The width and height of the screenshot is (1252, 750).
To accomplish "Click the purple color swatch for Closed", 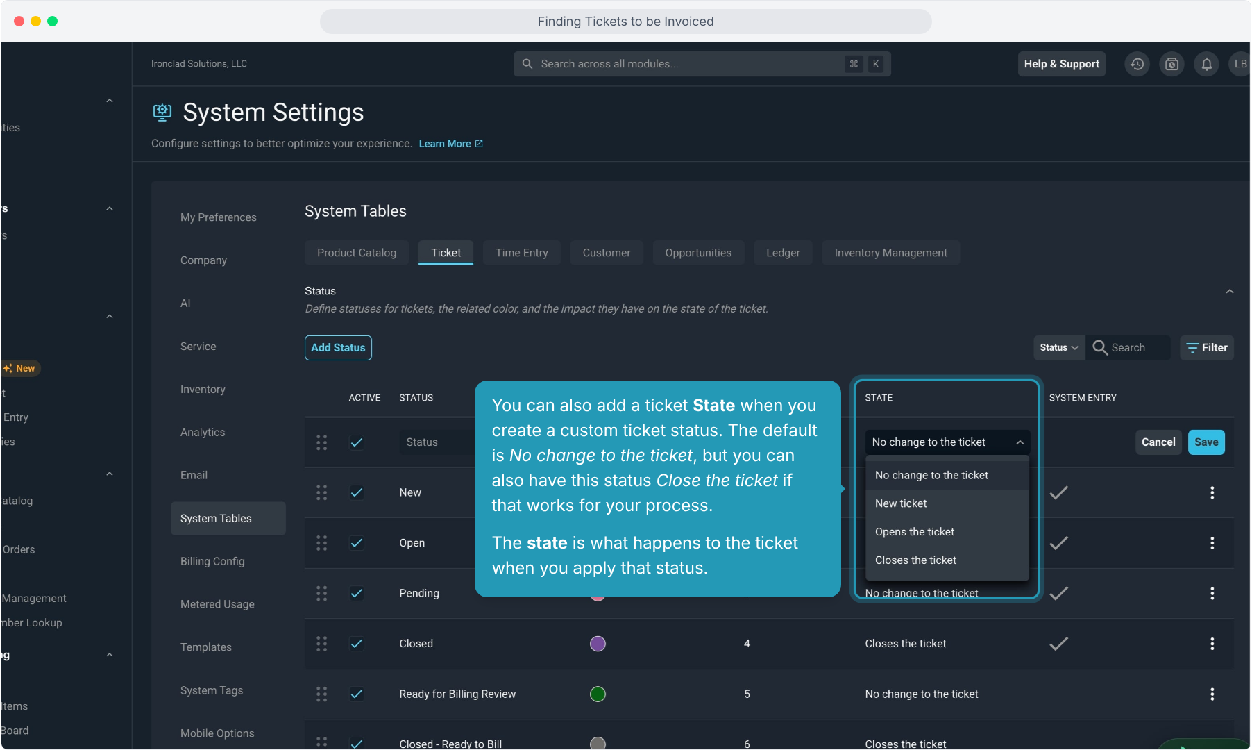I will [x=598, y=644].
